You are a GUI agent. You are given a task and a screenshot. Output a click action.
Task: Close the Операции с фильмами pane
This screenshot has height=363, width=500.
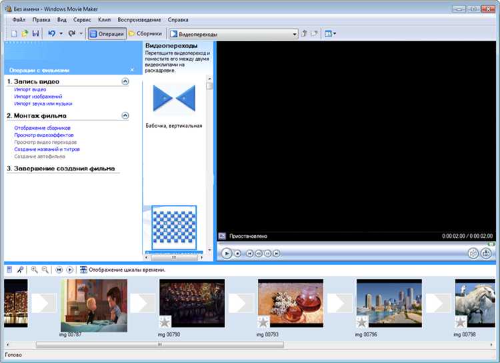pos(132,70)
